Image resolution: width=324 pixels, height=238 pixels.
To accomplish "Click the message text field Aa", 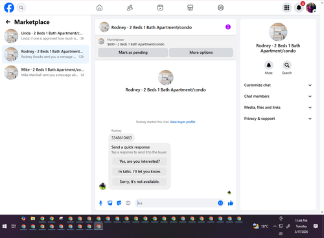I will point(176,203).
